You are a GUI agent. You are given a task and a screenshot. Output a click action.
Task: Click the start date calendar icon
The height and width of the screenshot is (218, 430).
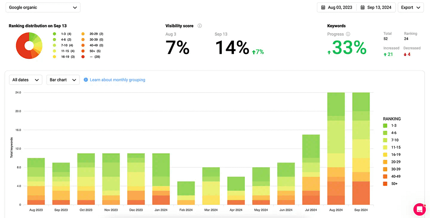tap(323, 8)
